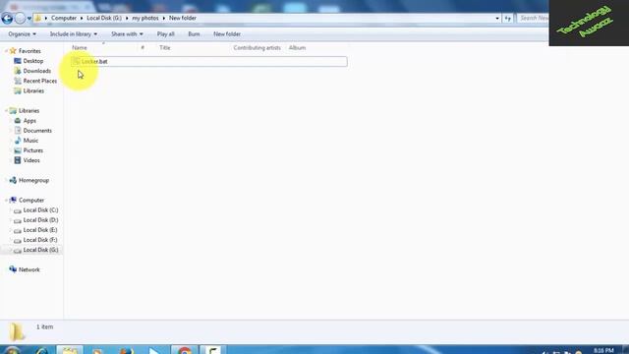Select the Locker.bat file
The image size is (629, 354).
(x=209, y=61)
